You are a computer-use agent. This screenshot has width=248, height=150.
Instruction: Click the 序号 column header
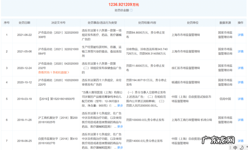(x=7, y=23)
